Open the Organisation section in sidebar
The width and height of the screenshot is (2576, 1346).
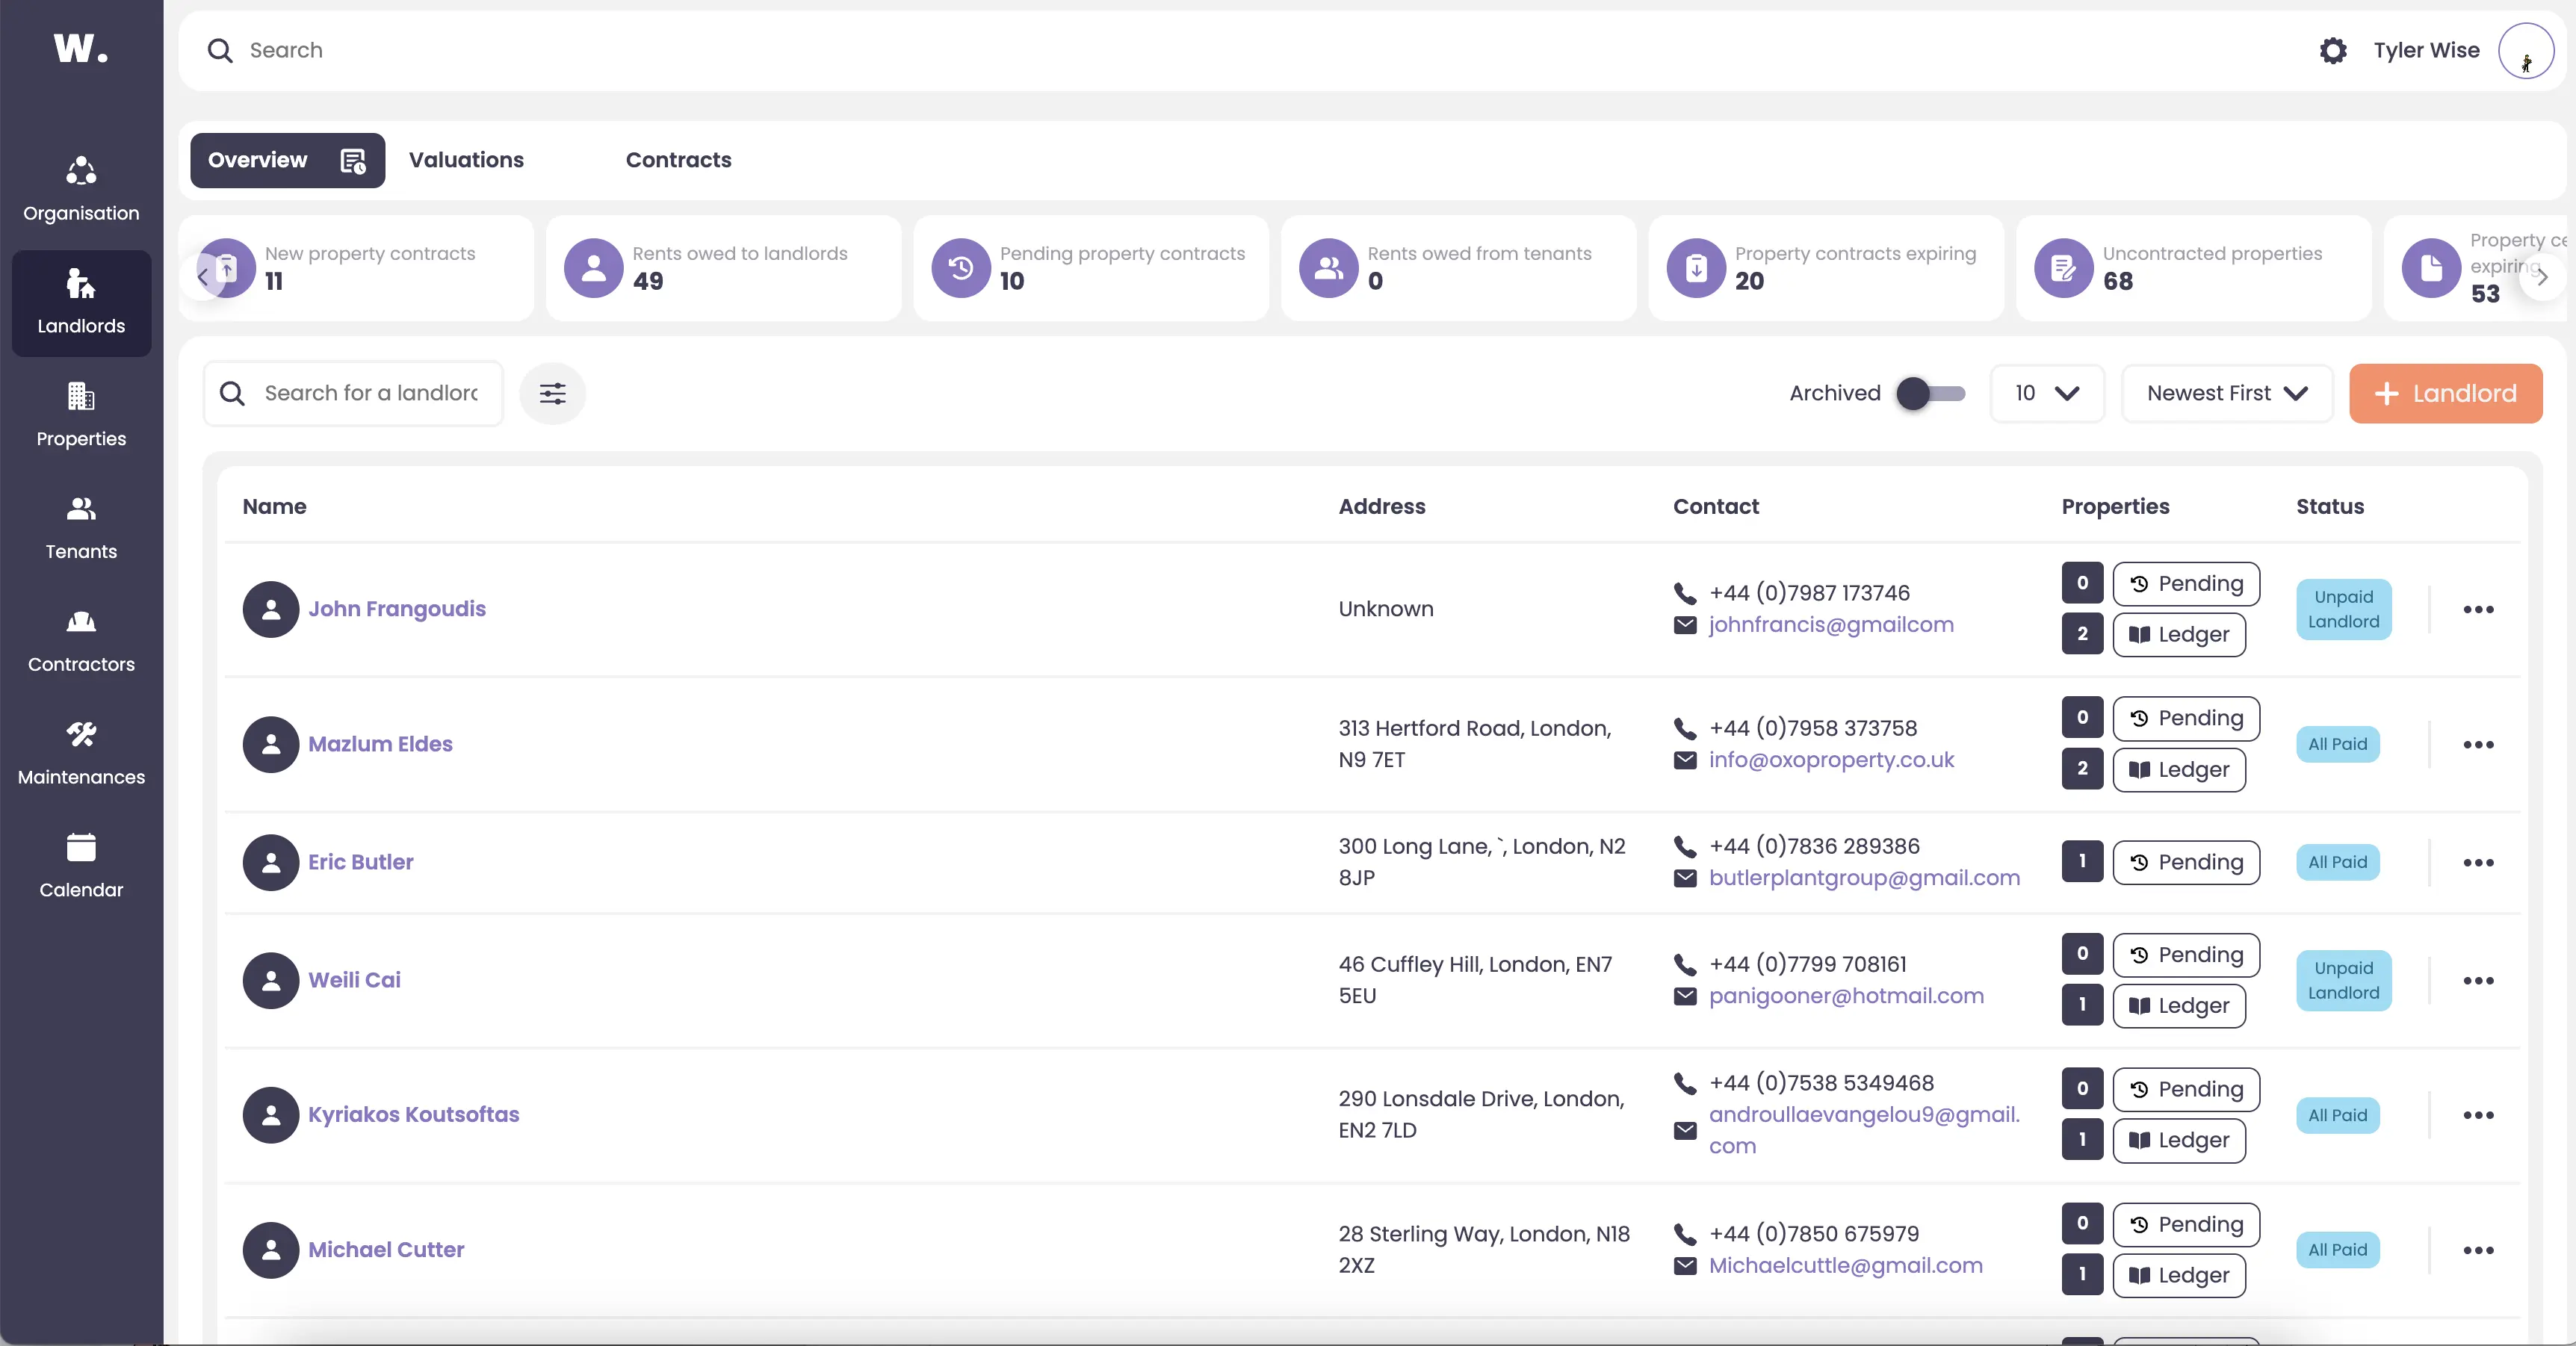81,190
